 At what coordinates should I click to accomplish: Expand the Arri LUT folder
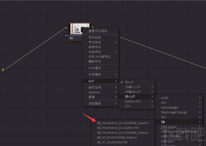click(179, 103)
